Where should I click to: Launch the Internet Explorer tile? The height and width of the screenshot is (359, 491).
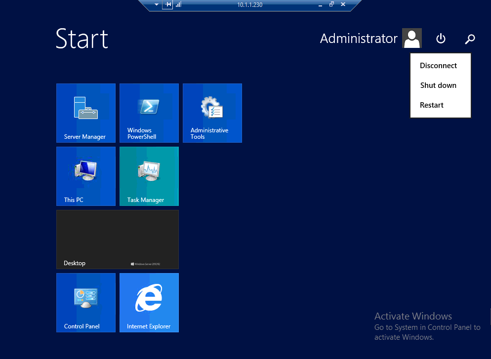click(149, 303)
